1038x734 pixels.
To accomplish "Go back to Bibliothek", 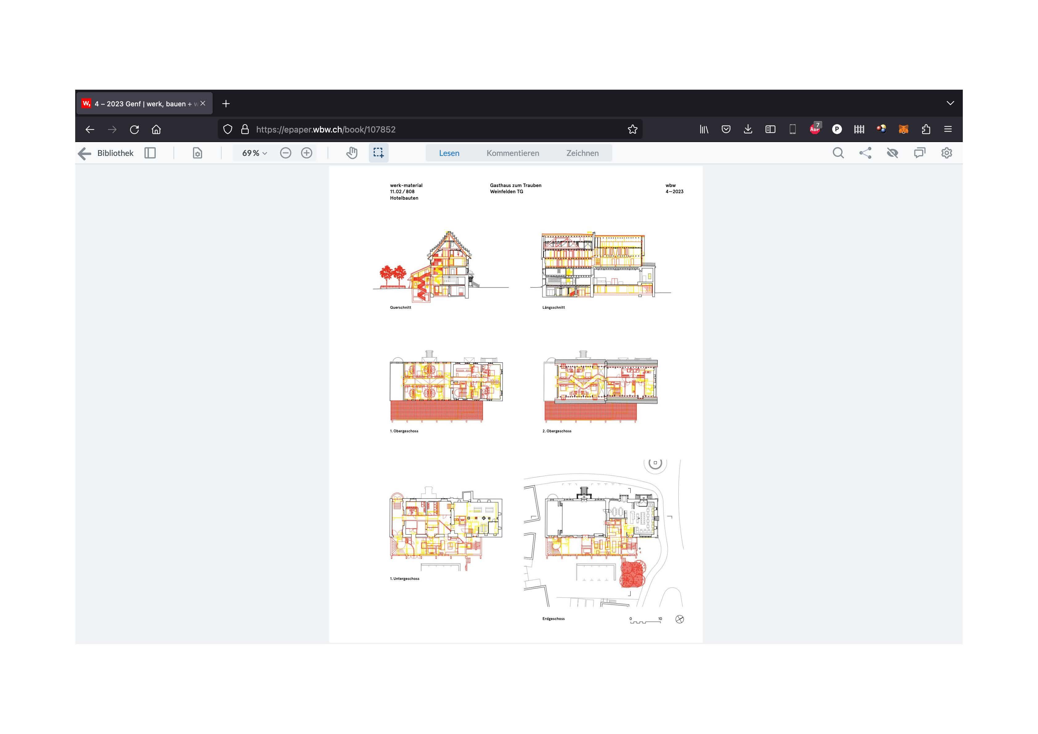I will point(106,153).
